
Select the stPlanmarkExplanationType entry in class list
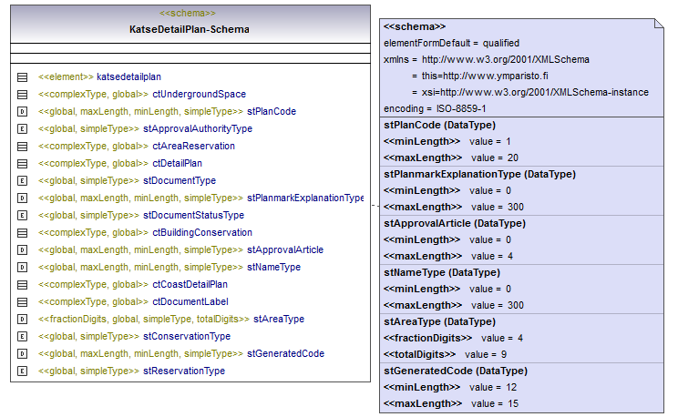coord(304,198)
